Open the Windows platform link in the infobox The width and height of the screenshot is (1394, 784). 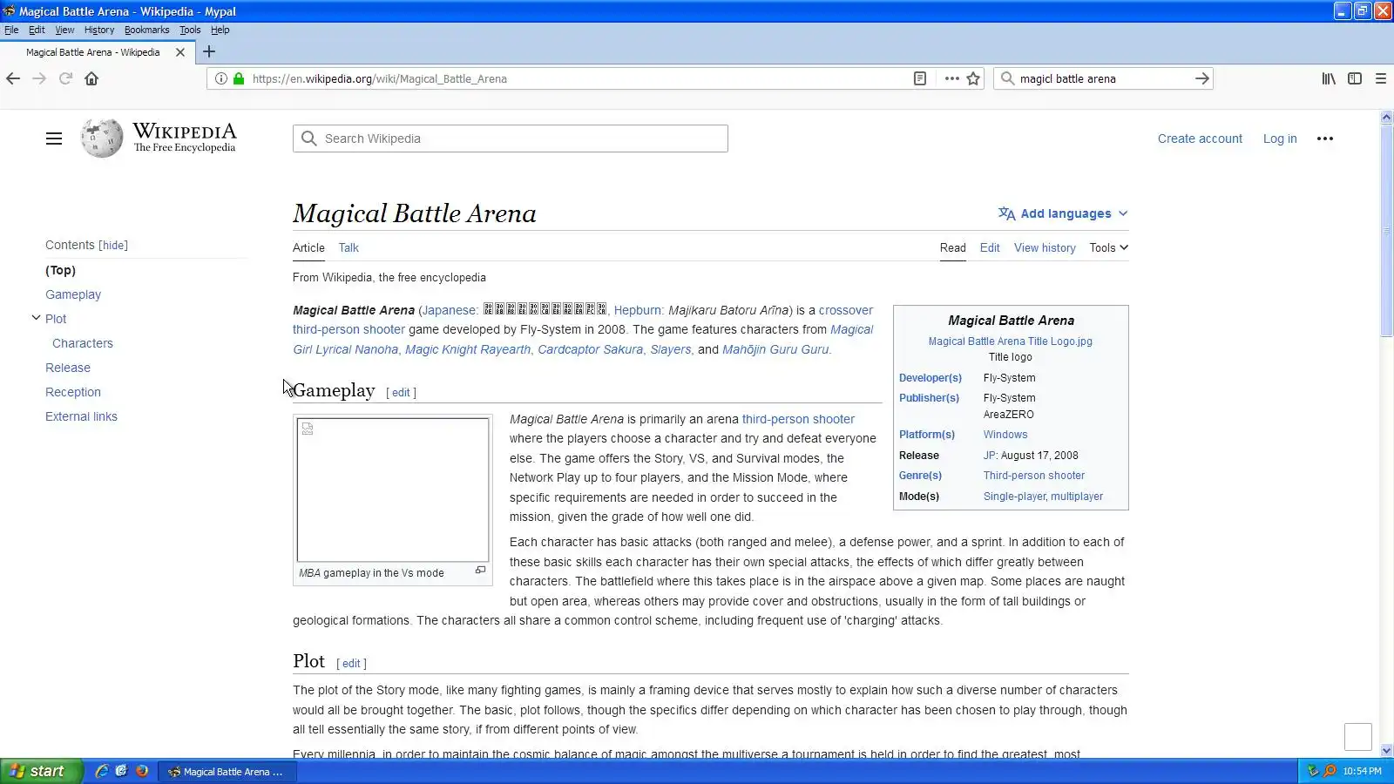point(1005,435)
